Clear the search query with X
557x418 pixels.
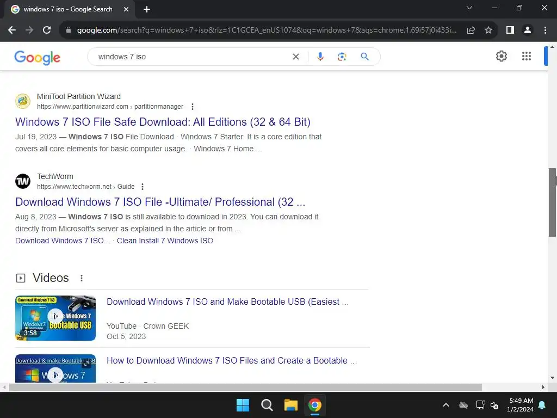(x=295, y=57)
